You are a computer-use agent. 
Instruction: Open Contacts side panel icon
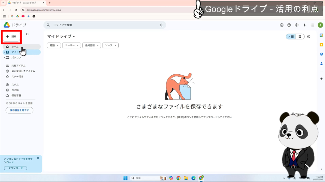point(321,64)
